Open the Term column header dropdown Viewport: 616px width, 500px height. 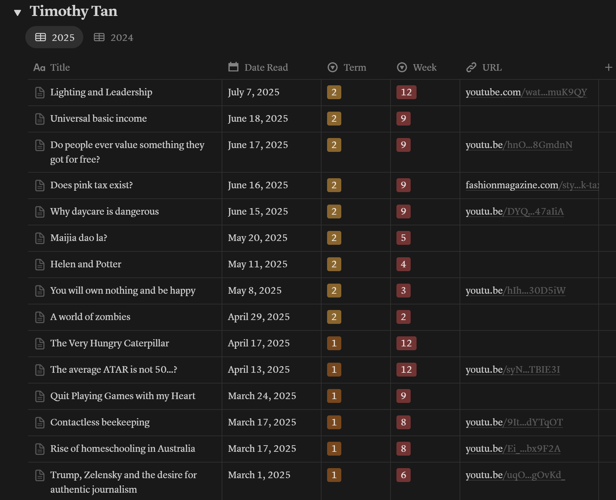tap(347, 67)
